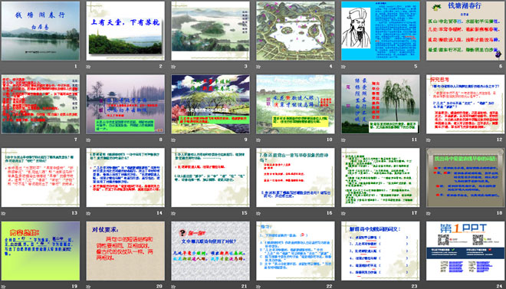Click the animation star icon under slide 12

tap(429, 140)
